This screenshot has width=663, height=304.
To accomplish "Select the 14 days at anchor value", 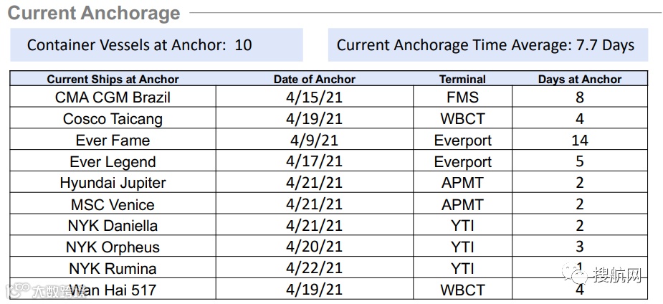I will point(580,140).
